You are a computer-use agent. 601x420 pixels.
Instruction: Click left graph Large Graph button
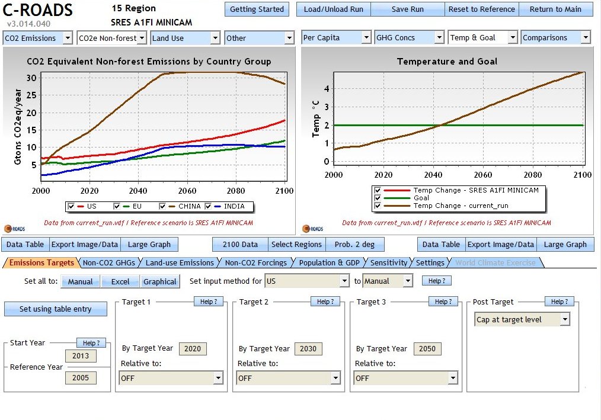point(149,245)
